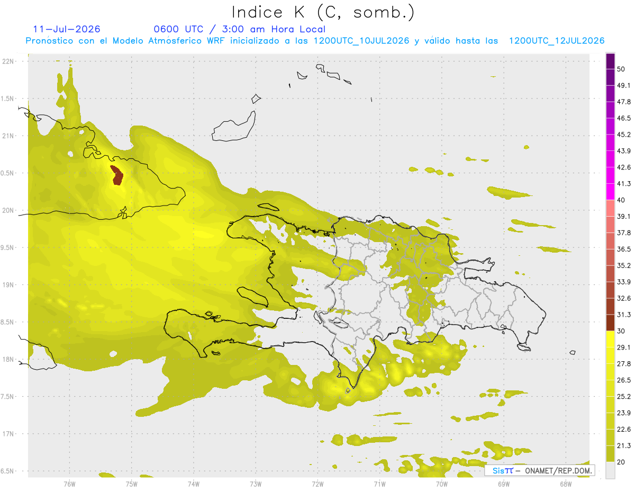Viewport: 635px width, 491px height.
Task: Click the '18N' latitude label
Action: [x=8, y=360]
